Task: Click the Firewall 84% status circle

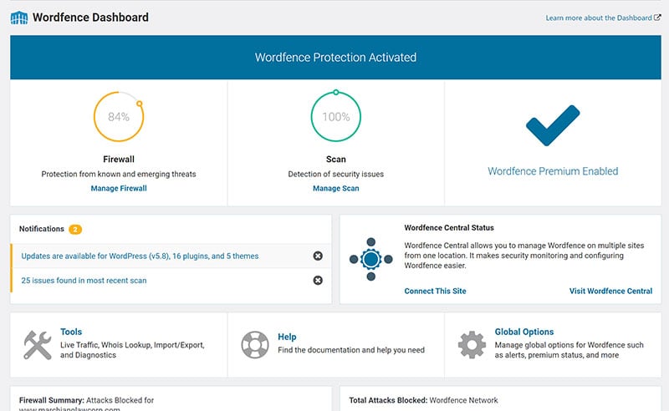Action: (x=119, y=116)
